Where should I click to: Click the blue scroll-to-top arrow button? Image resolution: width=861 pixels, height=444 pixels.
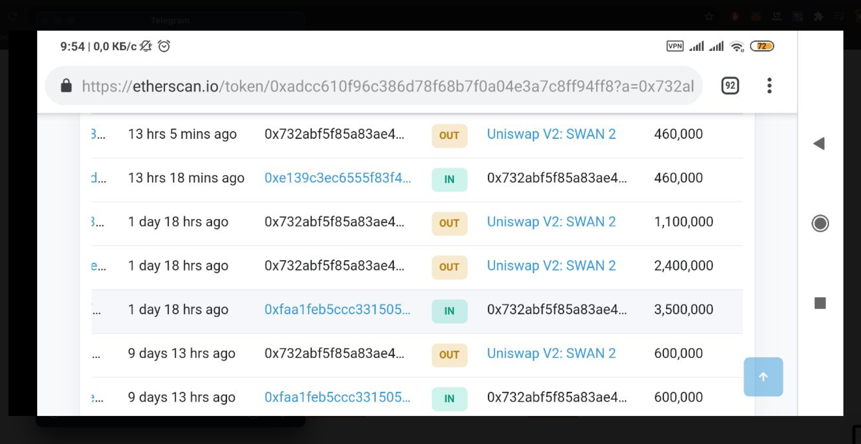pyautogui.click(x=763, y=377)
